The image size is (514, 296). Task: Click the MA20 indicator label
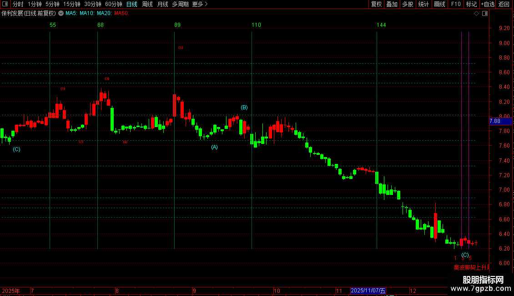tap(104, 13)
